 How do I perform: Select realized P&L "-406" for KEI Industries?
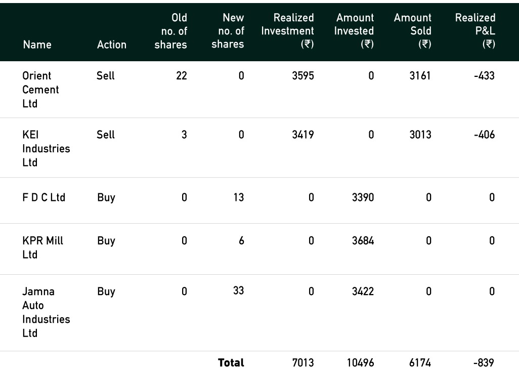484,135
